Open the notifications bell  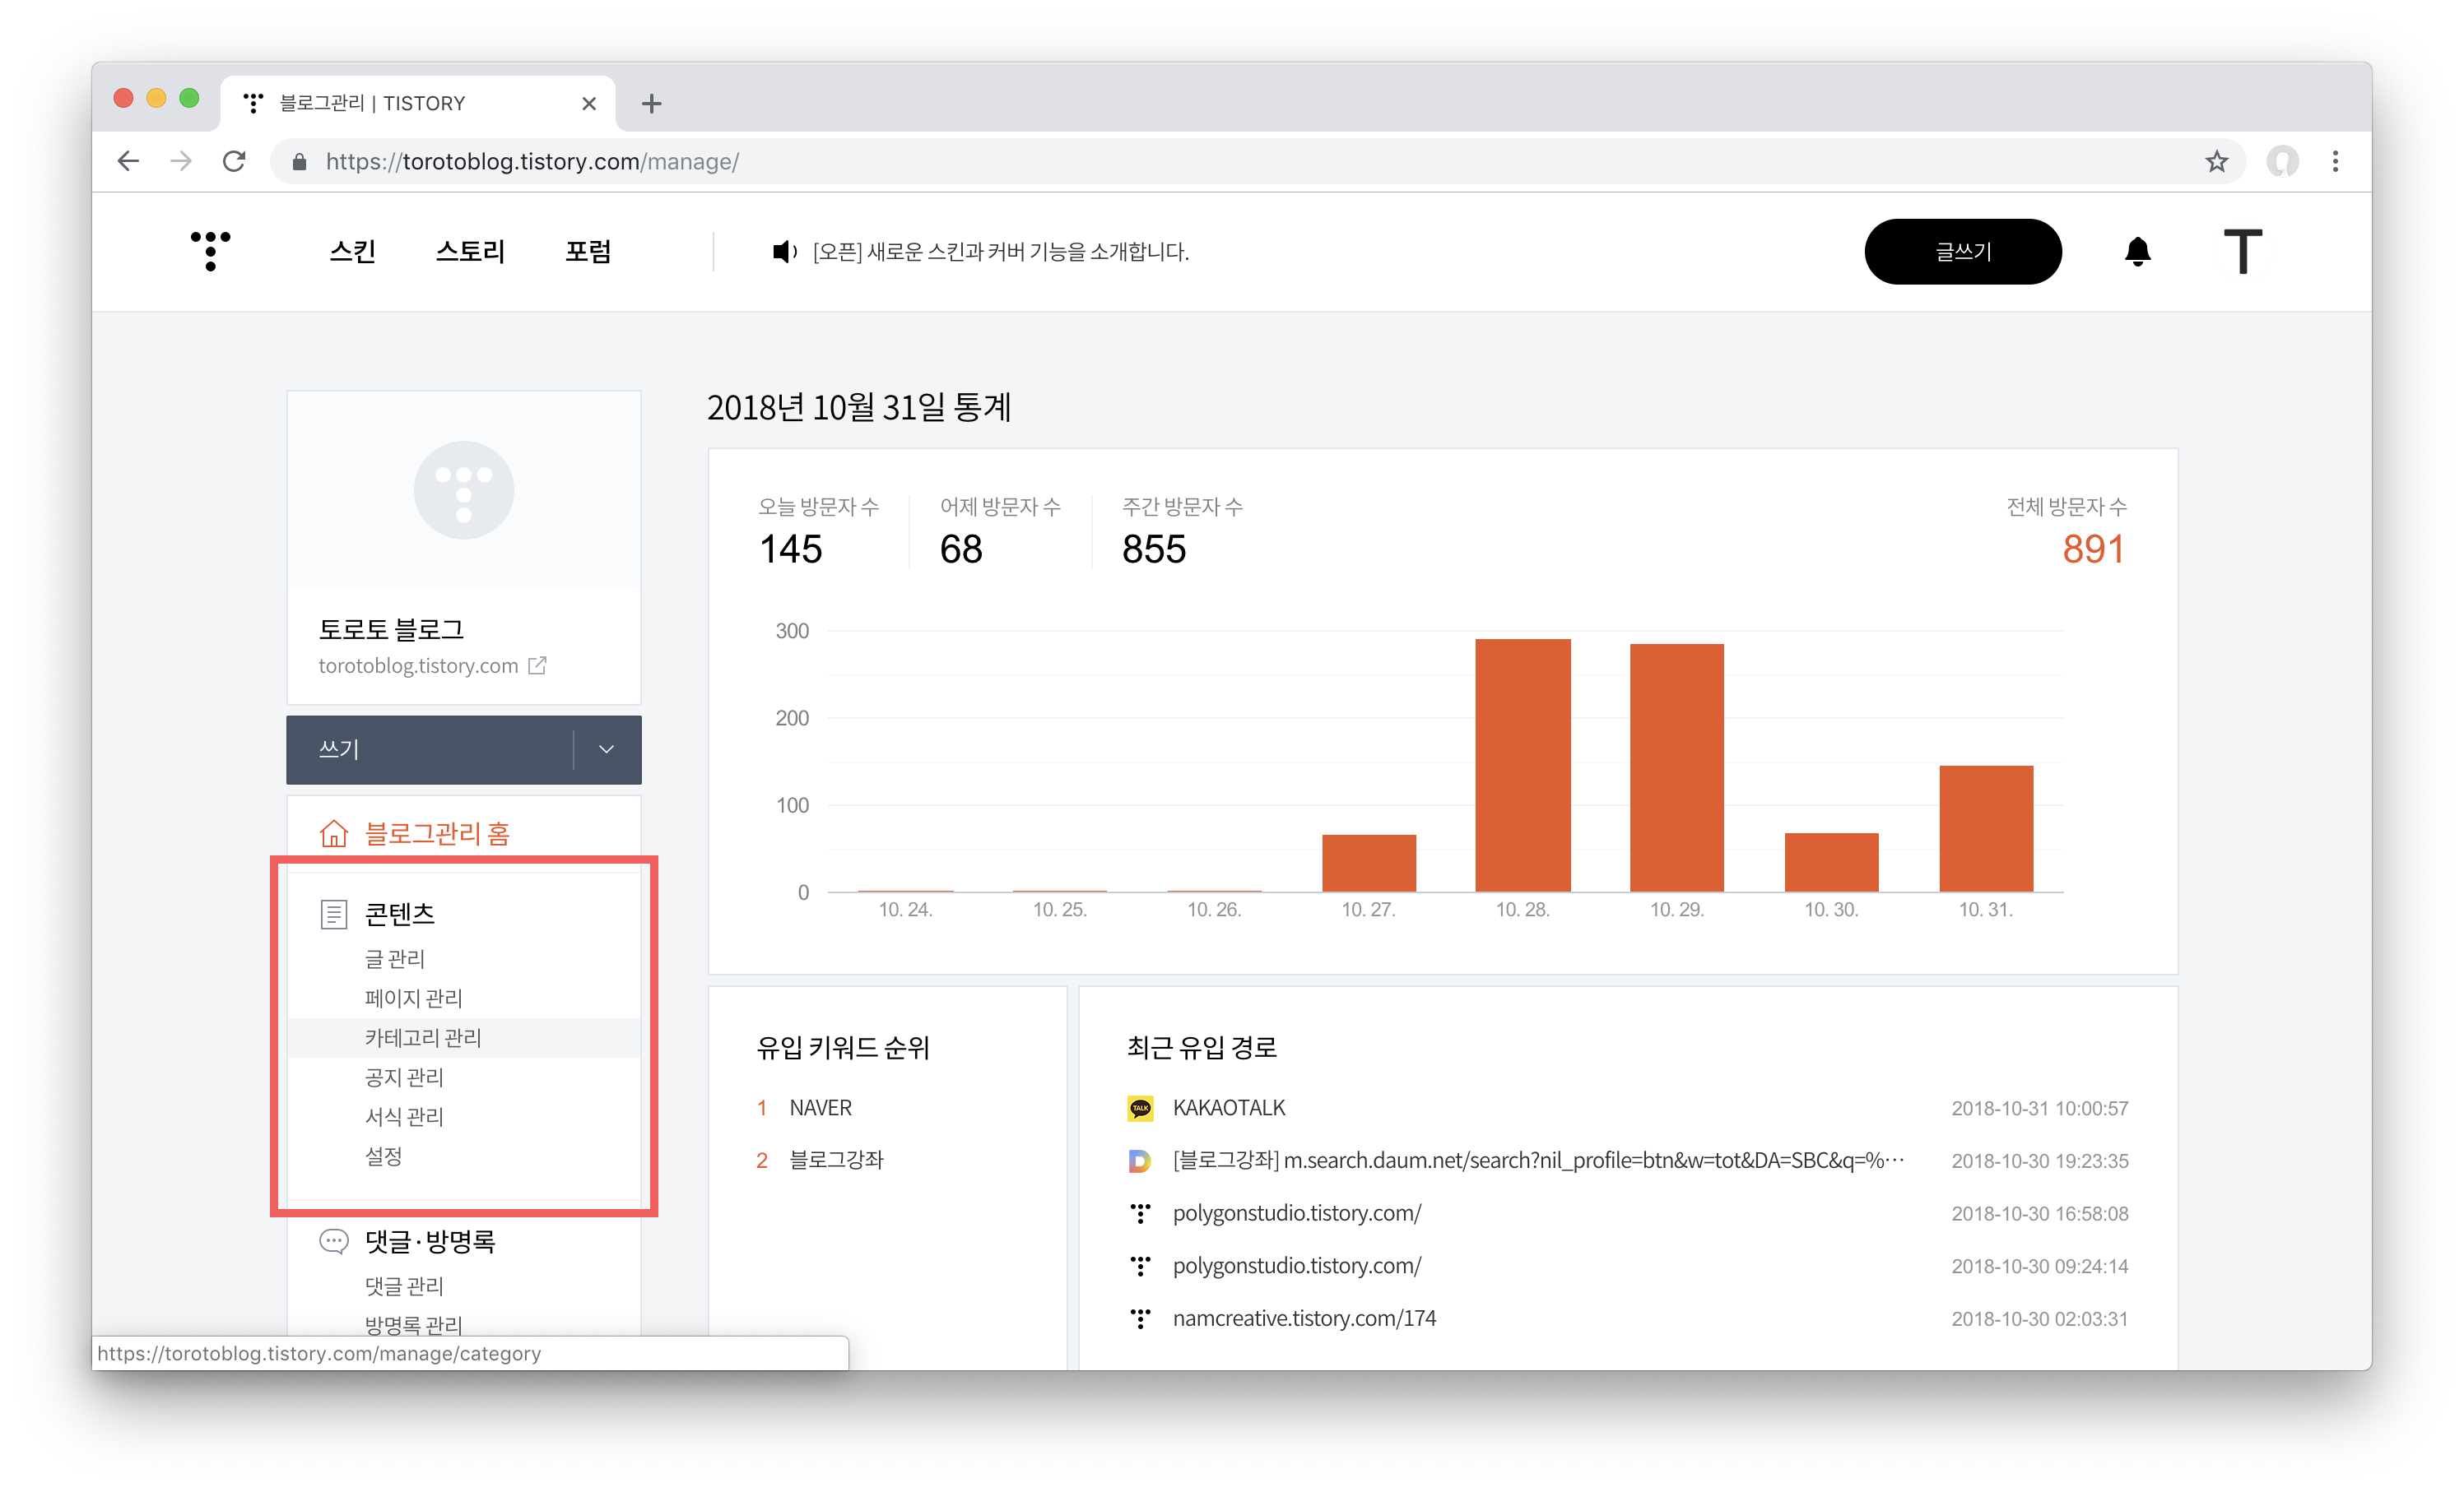click(x=2137, y=252)
